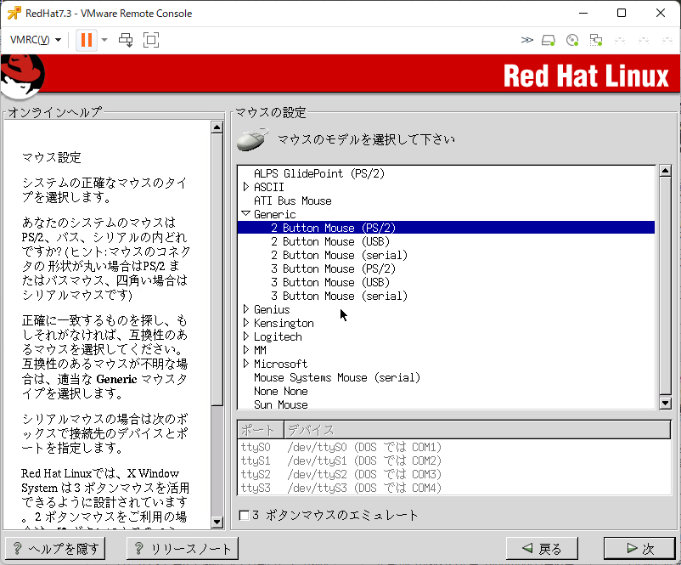Viewport: 681px width, 565px height.
Task: Click help panel scroll down arrow
Action: (x=217, y=522)
